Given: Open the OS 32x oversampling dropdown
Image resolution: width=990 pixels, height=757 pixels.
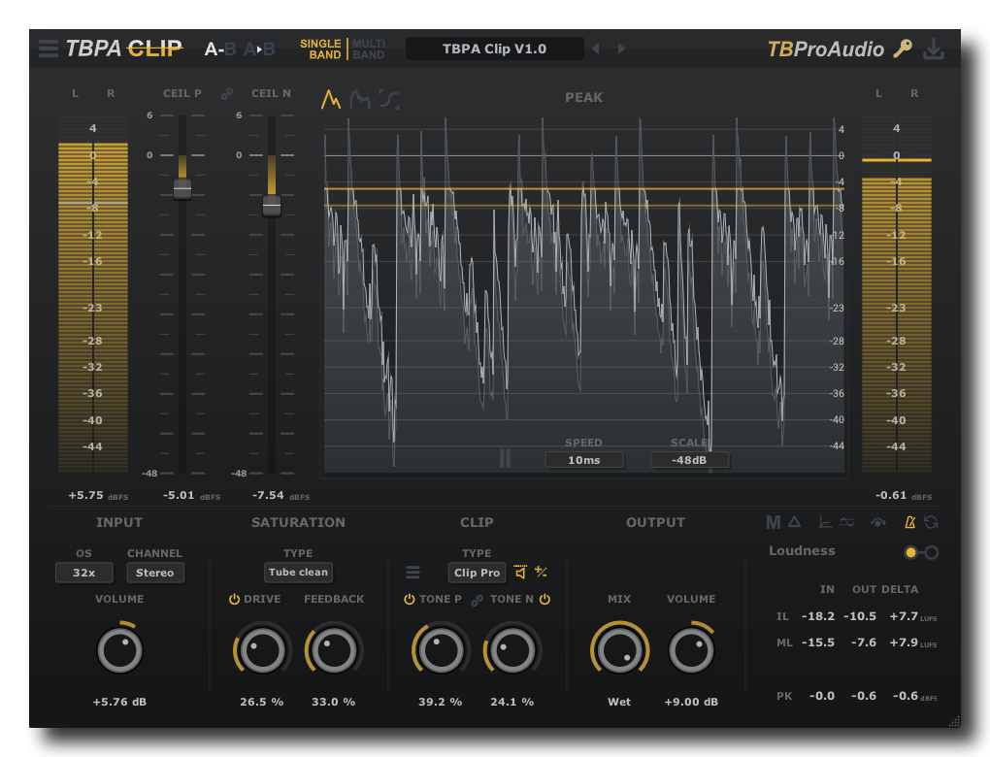Looking at the screenshot, I should coord(84,573).
